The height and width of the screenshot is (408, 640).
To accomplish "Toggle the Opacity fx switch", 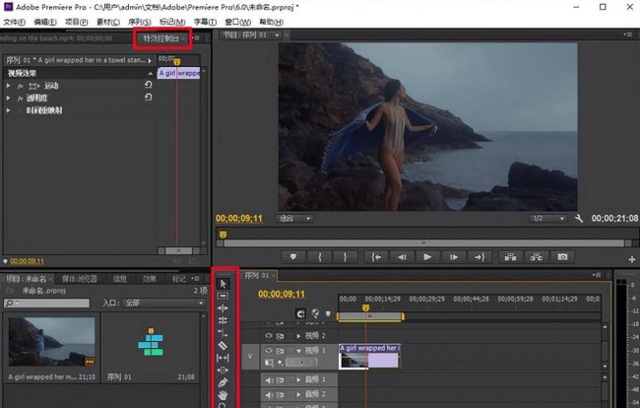I will pyautogui.click(x=20, y=99).
